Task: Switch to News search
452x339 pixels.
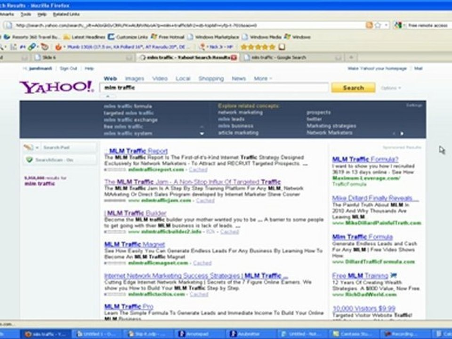Action: coord(239,79)
